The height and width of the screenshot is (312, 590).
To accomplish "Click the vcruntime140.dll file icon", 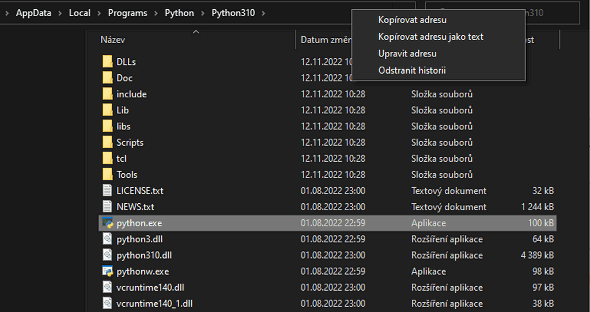I will [108, 288].
